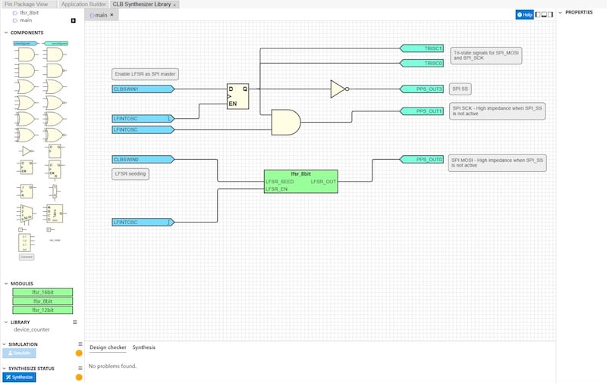Select the lfsr_16bit module
This screenshot has height=383, width=607.
[x=42, y=292]
